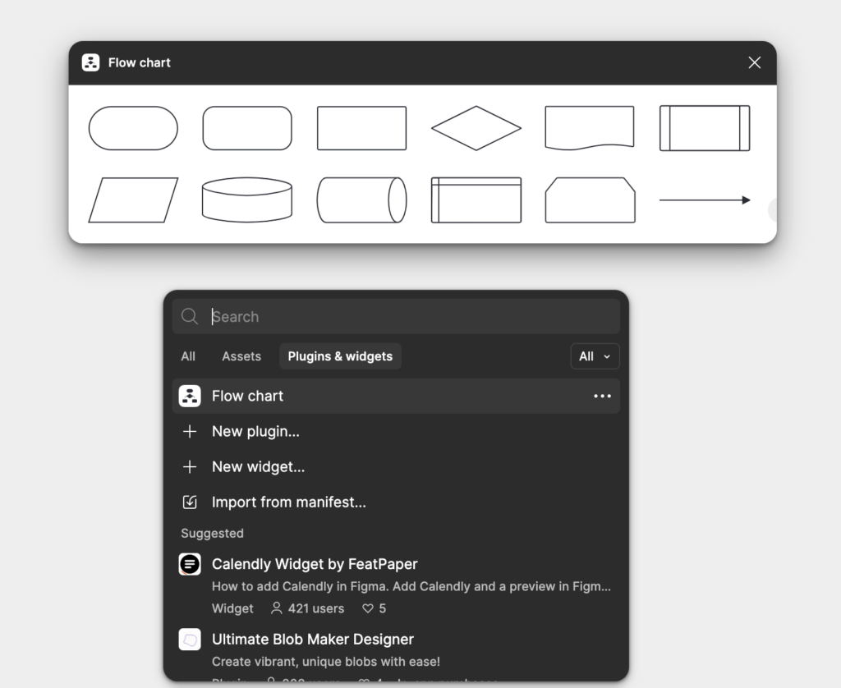
Task: Click the Calendly Widget icon
Action: click(190, 564)
